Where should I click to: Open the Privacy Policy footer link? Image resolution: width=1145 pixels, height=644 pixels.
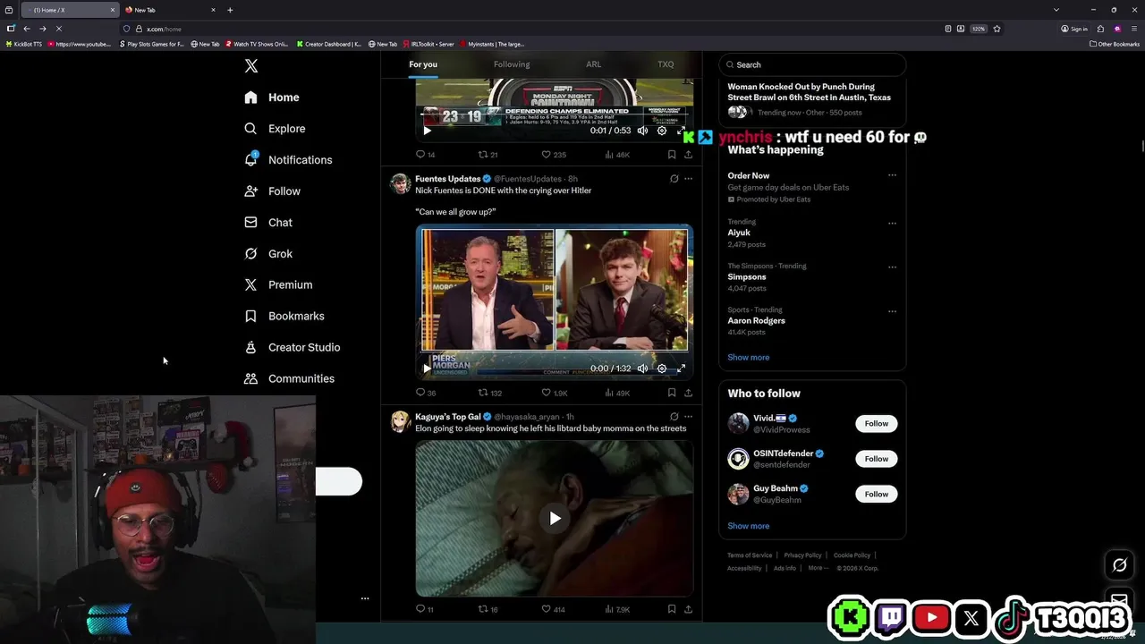[x=802, y=555]
